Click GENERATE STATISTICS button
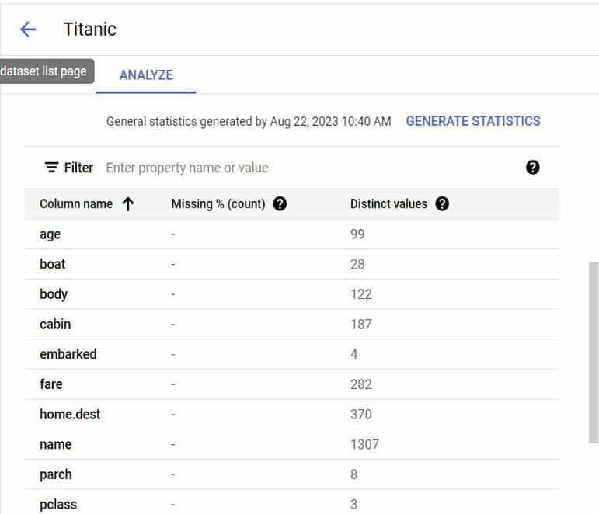 pyautogui.click(x=473, y=121)
